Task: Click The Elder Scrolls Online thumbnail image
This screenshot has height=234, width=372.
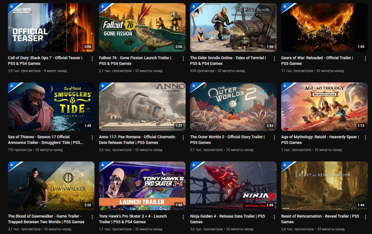Action: (x=233, y=28)
